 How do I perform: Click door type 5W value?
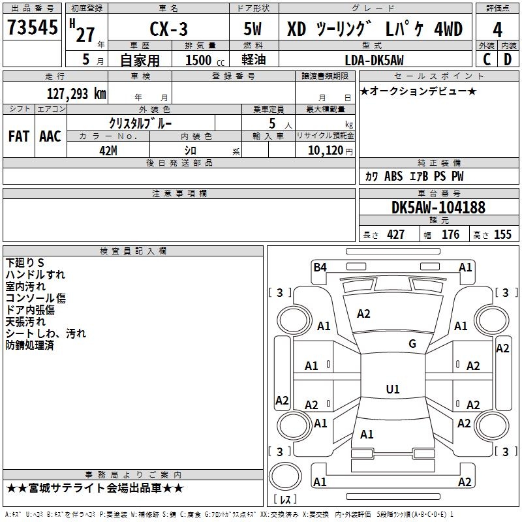253,29
